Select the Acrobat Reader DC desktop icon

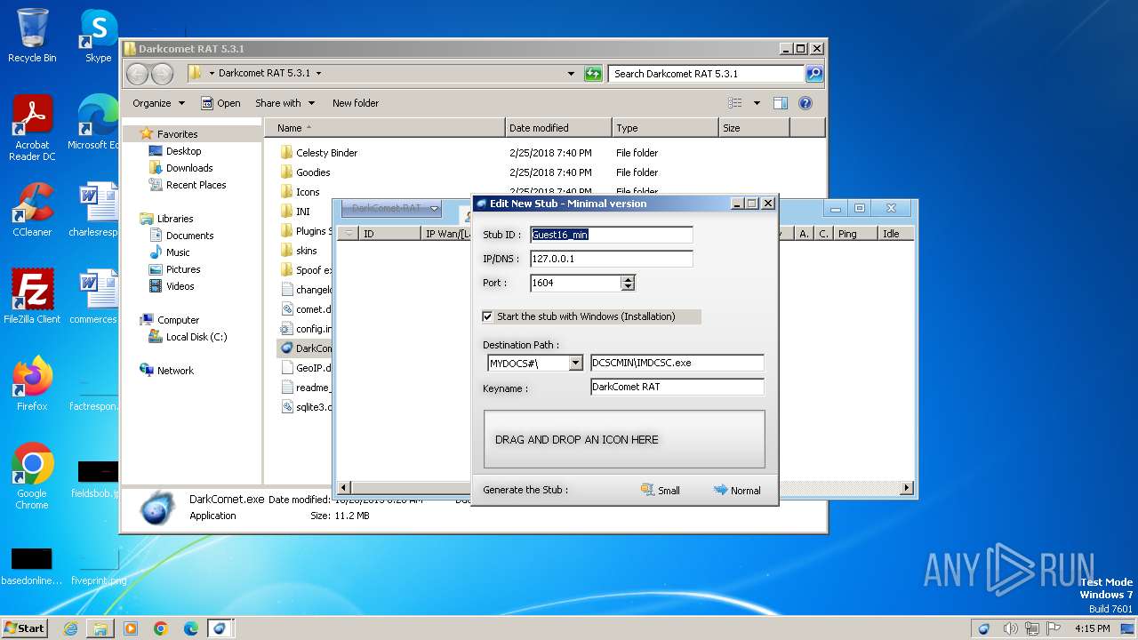tap(32, 129)
